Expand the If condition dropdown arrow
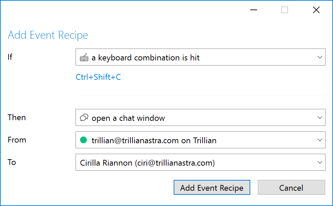The height and width of the screenshot is (206, 333). pyautogui.click(x=320, y=57)
